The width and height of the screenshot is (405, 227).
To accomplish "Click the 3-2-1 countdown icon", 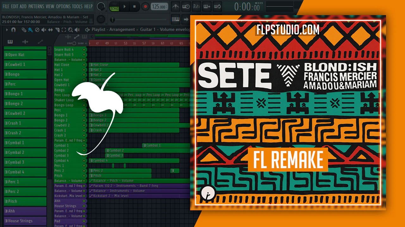I will (196, 6).
